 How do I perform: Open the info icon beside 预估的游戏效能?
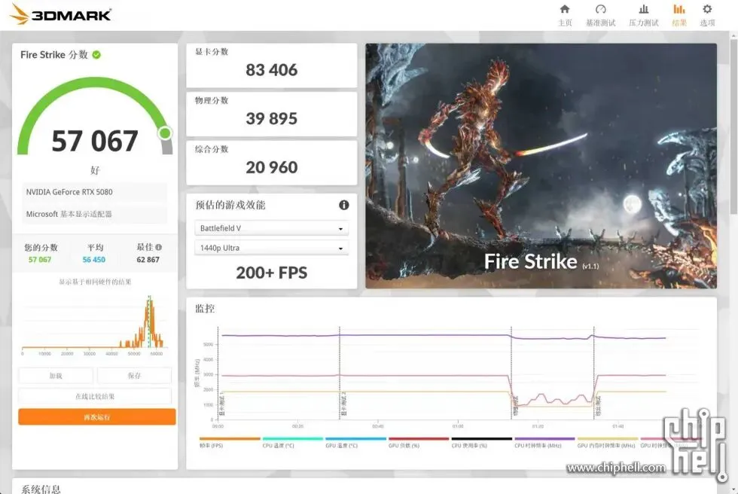344,205
